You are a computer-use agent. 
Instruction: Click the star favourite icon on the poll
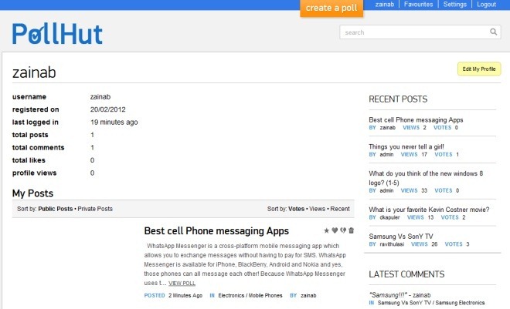tap(327, 230)
